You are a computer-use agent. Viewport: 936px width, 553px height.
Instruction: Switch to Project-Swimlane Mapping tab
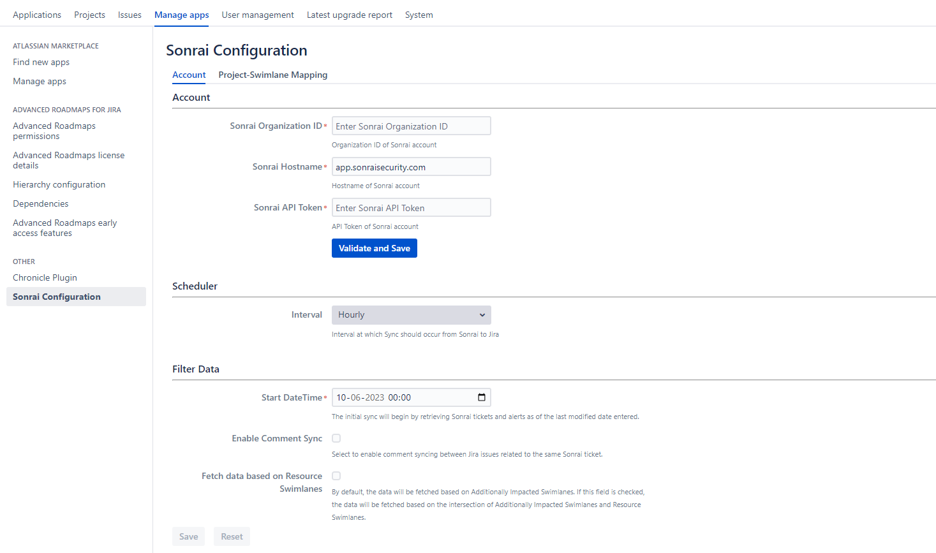273,75
